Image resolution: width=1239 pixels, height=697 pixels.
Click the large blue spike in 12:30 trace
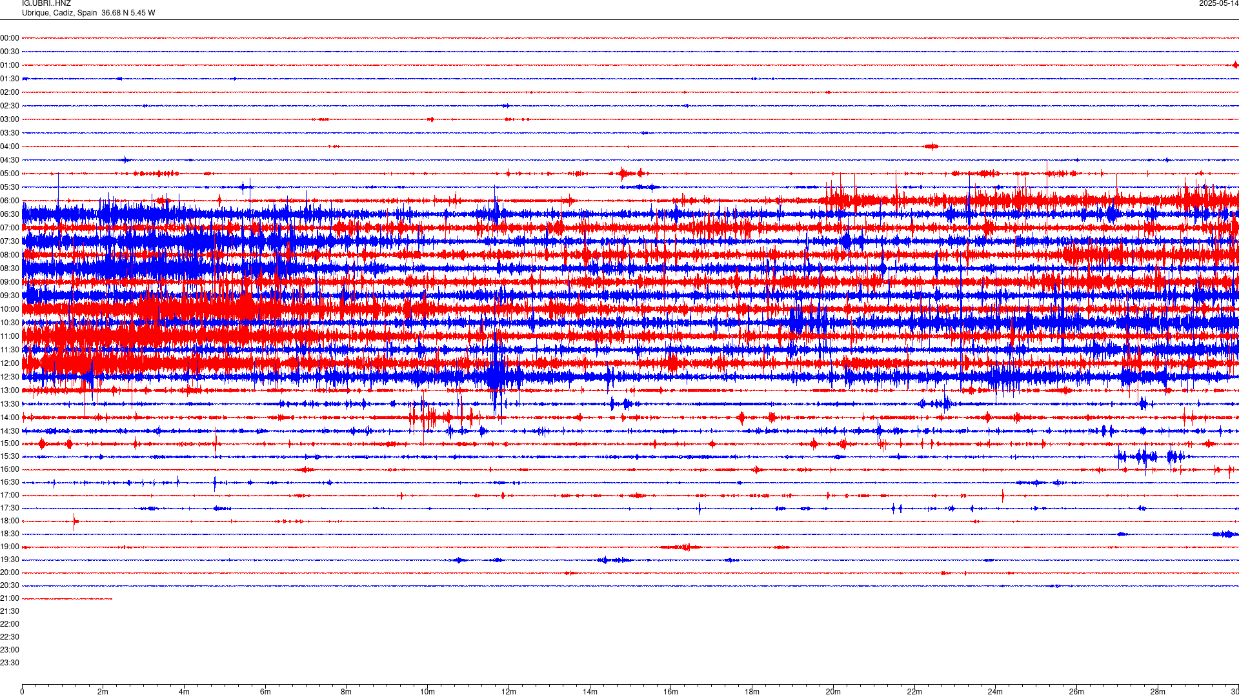tap(496, 376)
